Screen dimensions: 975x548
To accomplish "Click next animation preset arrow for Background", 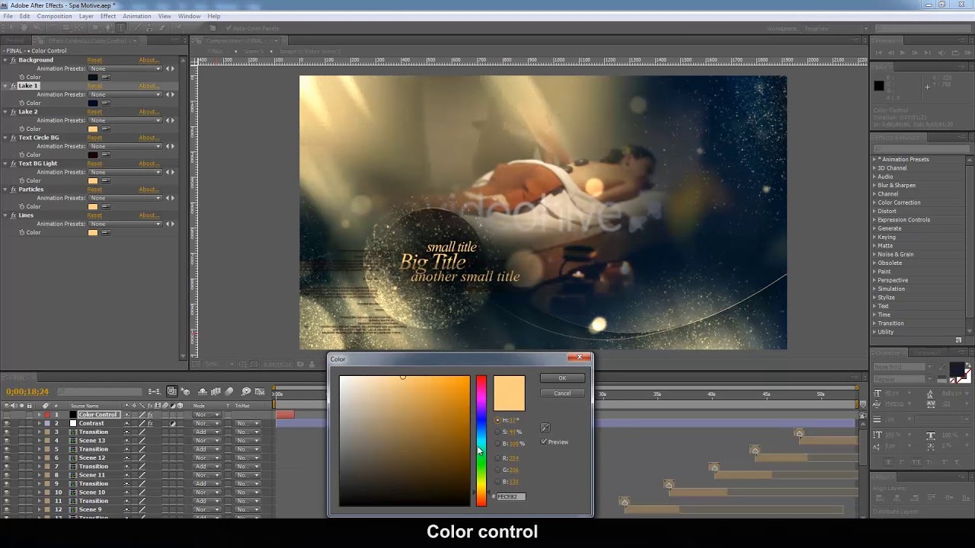I will 173,68.
